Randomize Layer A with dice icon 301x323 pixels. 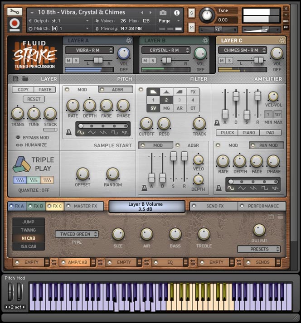[129, 40]
